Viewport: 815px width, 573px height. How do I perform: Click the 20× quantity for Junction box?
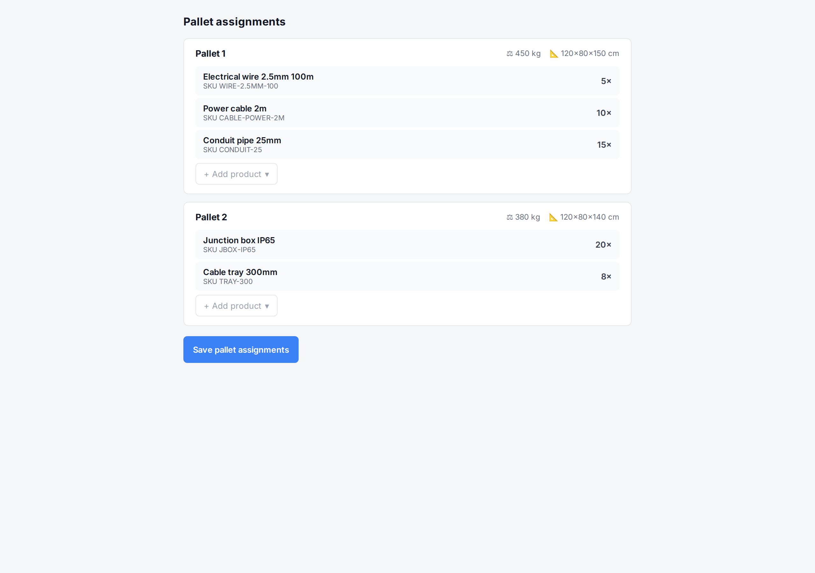pos(603,244)
